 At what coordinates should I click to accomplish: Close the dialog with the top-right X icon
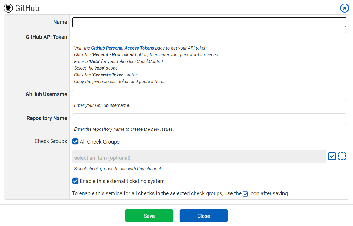344,8
